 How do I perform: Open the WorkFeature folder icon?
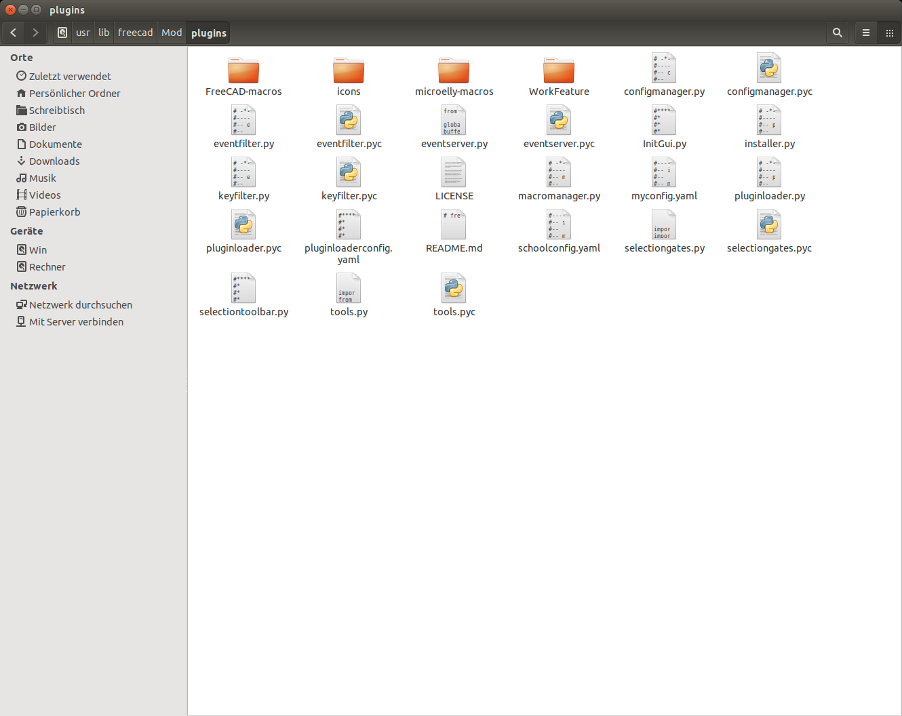pos(559,70)
